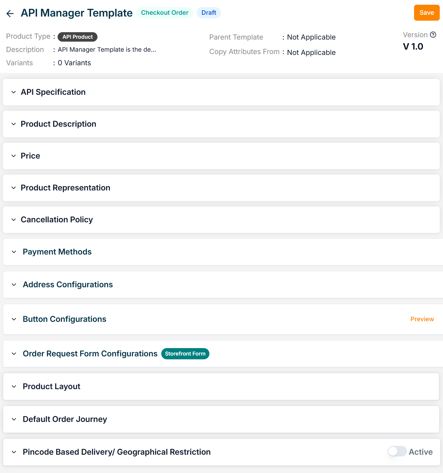Click the Checkout Order tag
Screen dimensions: 443x473
pyautogui.click(x=165, y=13)
